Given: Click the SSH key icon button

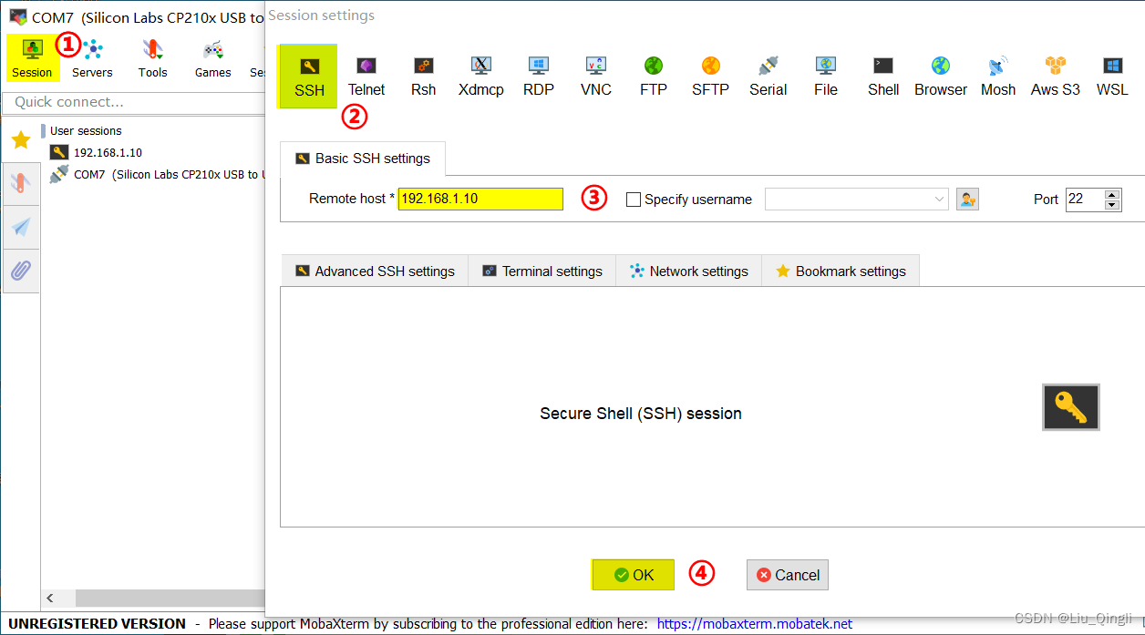Looking at the screenshot, I should point(1071,406).
